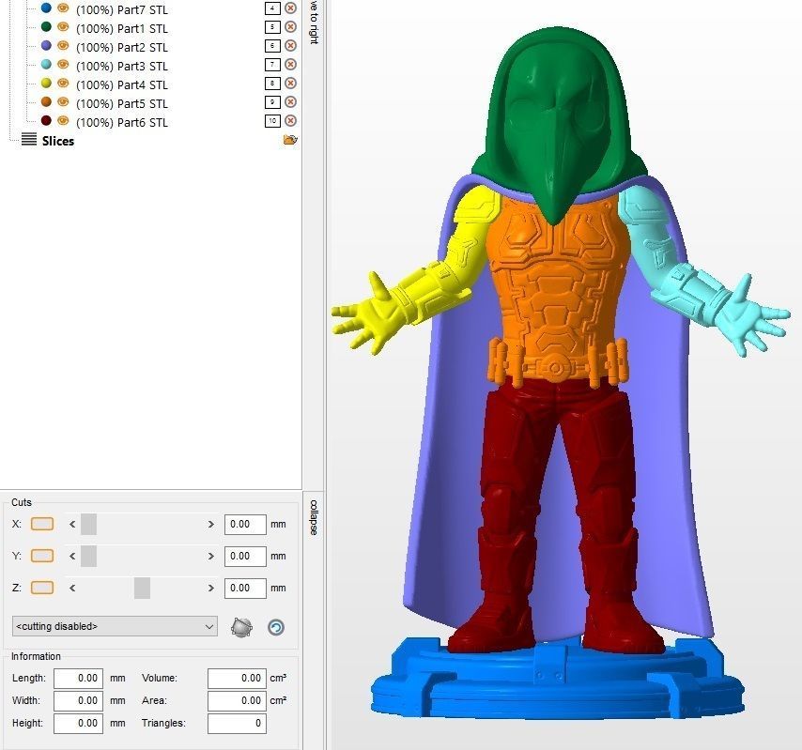802x750 pixels.
Task: Remove Part6 STL with its red X icon
Action: pyautogui.click(x=290, y=121)
